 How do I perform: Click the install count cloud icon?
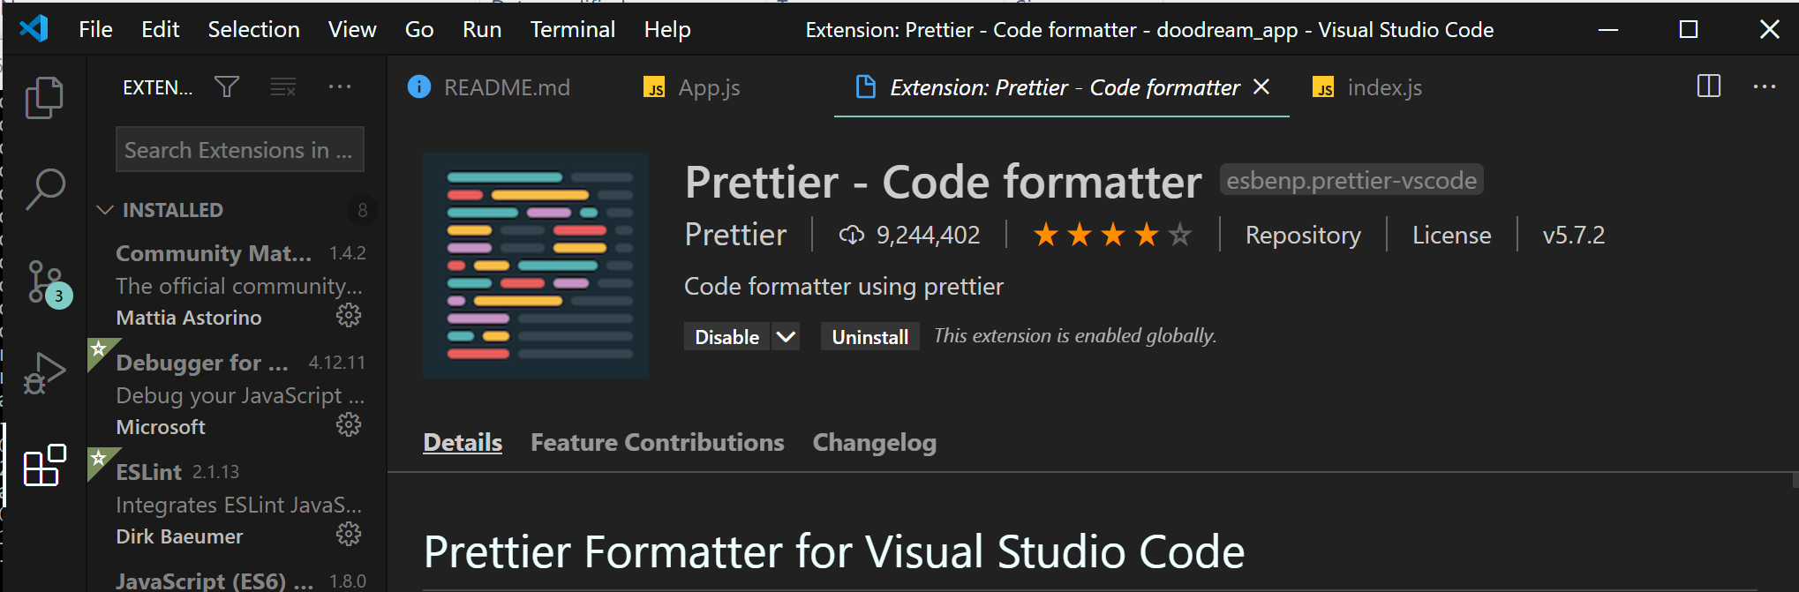click(852, 235)
